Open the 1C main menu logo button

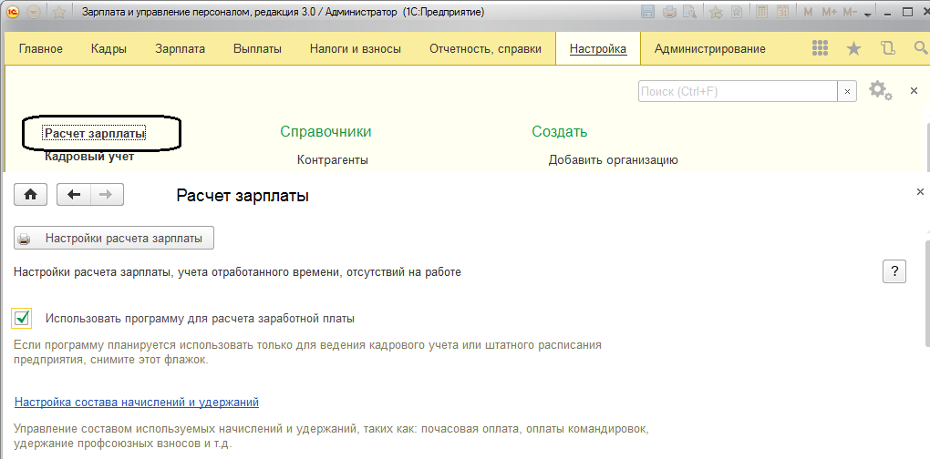pyautogui.click(x=13, y=12)
